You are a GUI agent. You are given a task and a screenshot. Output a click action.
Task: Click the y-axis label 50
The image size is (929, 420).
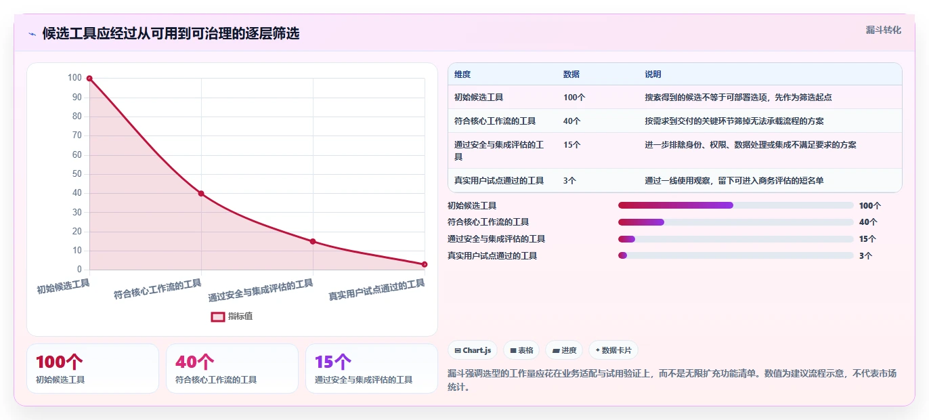tap(77, 174)
